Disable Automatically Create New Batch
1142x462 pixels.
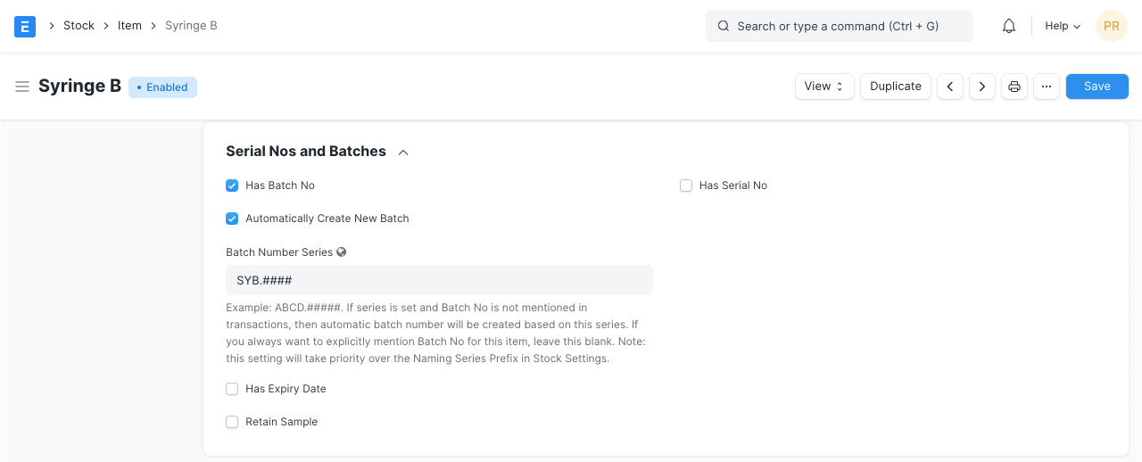click(232, 219)
